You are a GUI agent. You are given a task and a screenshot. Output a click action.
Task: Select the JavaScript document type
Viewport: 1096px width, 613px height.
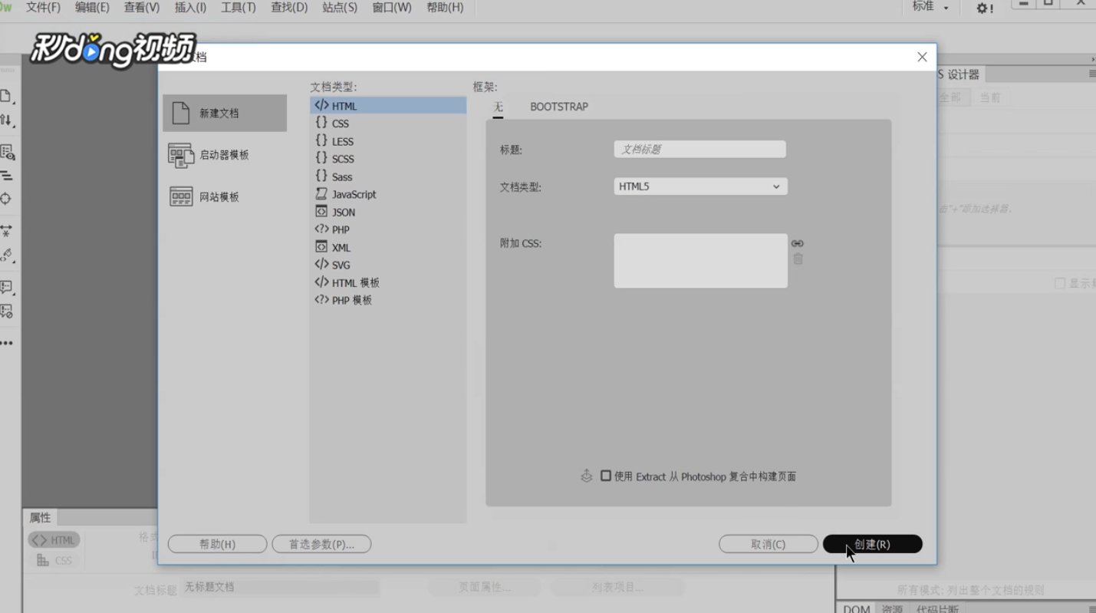[x=388, y=194]
